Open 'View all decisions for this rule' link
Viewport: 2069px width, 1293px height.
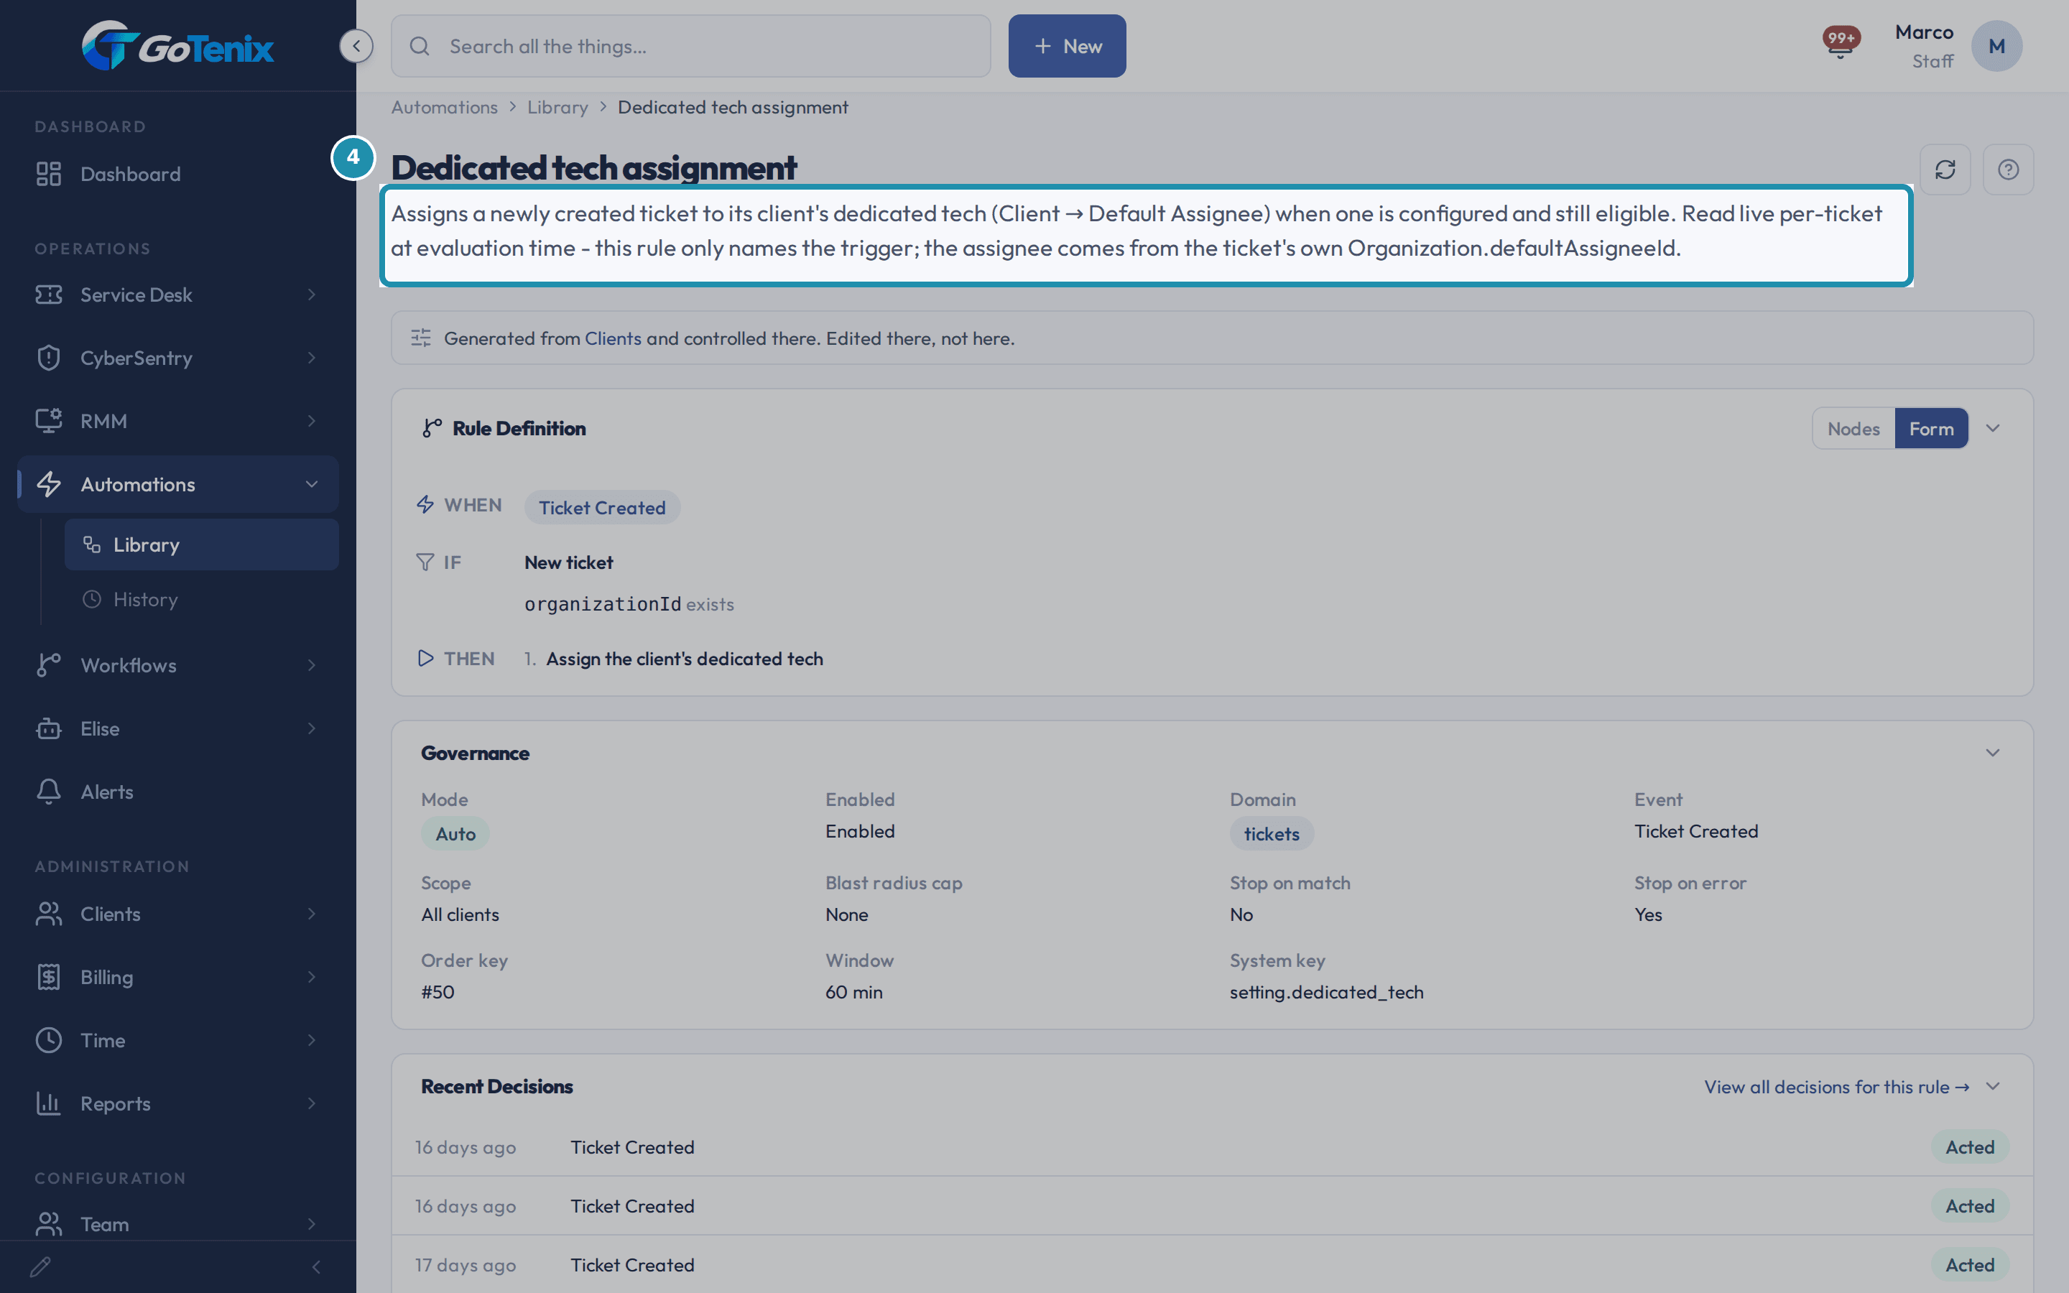coord(1836,1086)
